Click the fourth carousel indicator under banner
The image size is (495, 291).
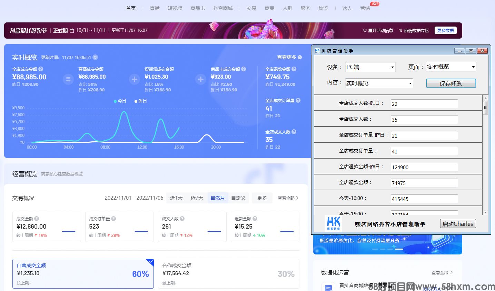399,249
